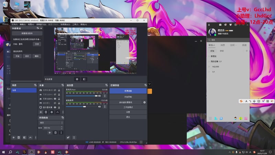
Task: Show hidden system tray icons chevron
Action: coord(230,152)
